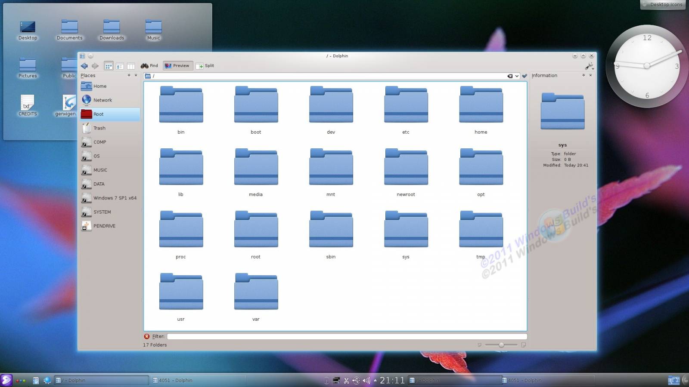
Task: Split the Dolphin view
Action: pyautogui.click(x=205, y=66)
